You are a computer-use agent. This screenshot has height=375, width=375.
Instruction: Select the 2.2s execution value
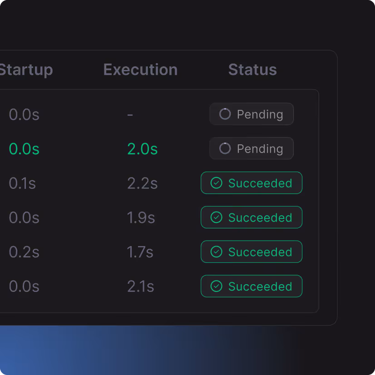click(x=142, y=183)
